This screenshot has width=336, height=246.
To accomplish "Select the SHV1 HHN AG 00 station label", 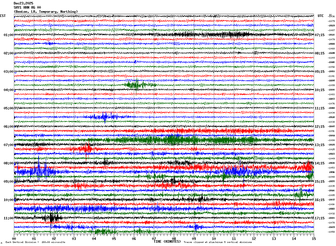I will pos(27,7).
